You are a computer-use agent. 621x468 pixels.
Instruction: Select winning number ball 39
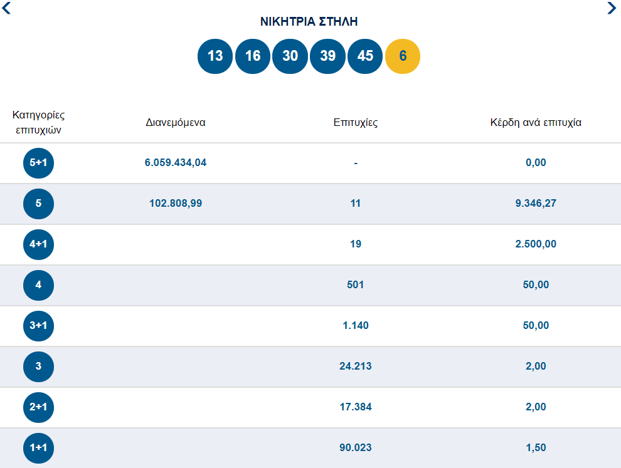coord(327,56)
